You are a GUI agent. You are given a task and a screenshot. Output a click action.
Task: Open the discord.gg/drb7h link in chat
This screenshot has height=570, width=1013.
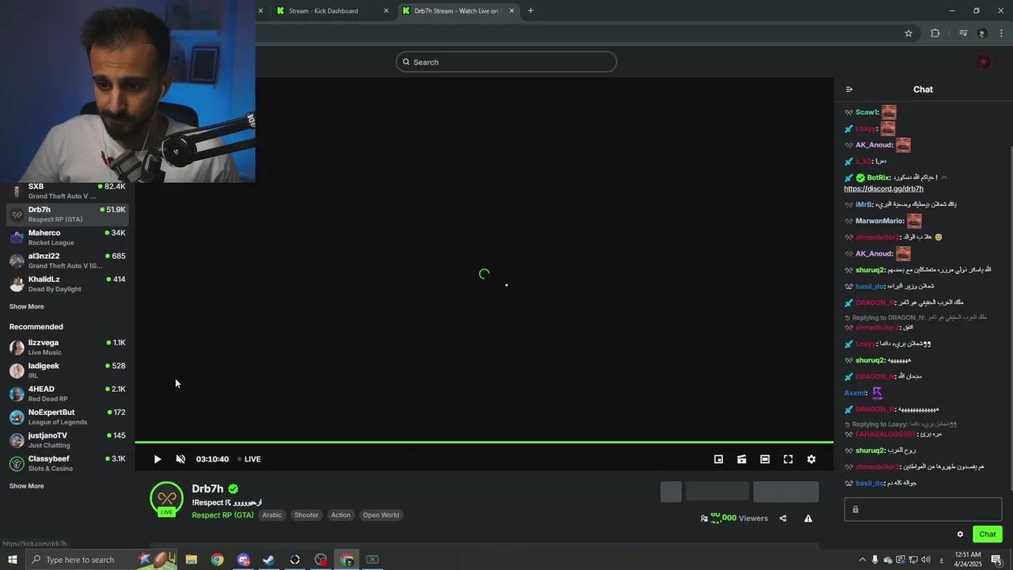[883, 189]
